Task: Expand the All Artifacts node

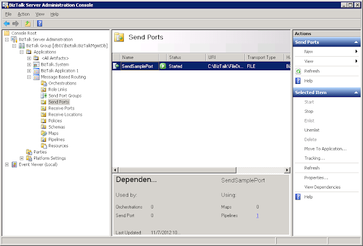Action: tap(29, 58)
